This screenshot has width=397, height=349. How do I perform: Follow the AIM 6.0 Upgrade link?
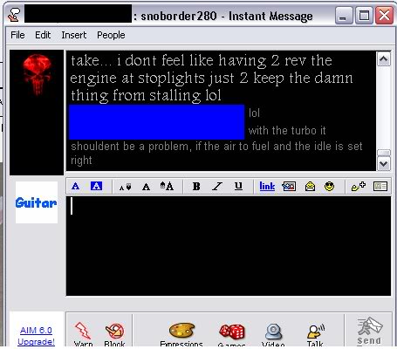point(36,336)
